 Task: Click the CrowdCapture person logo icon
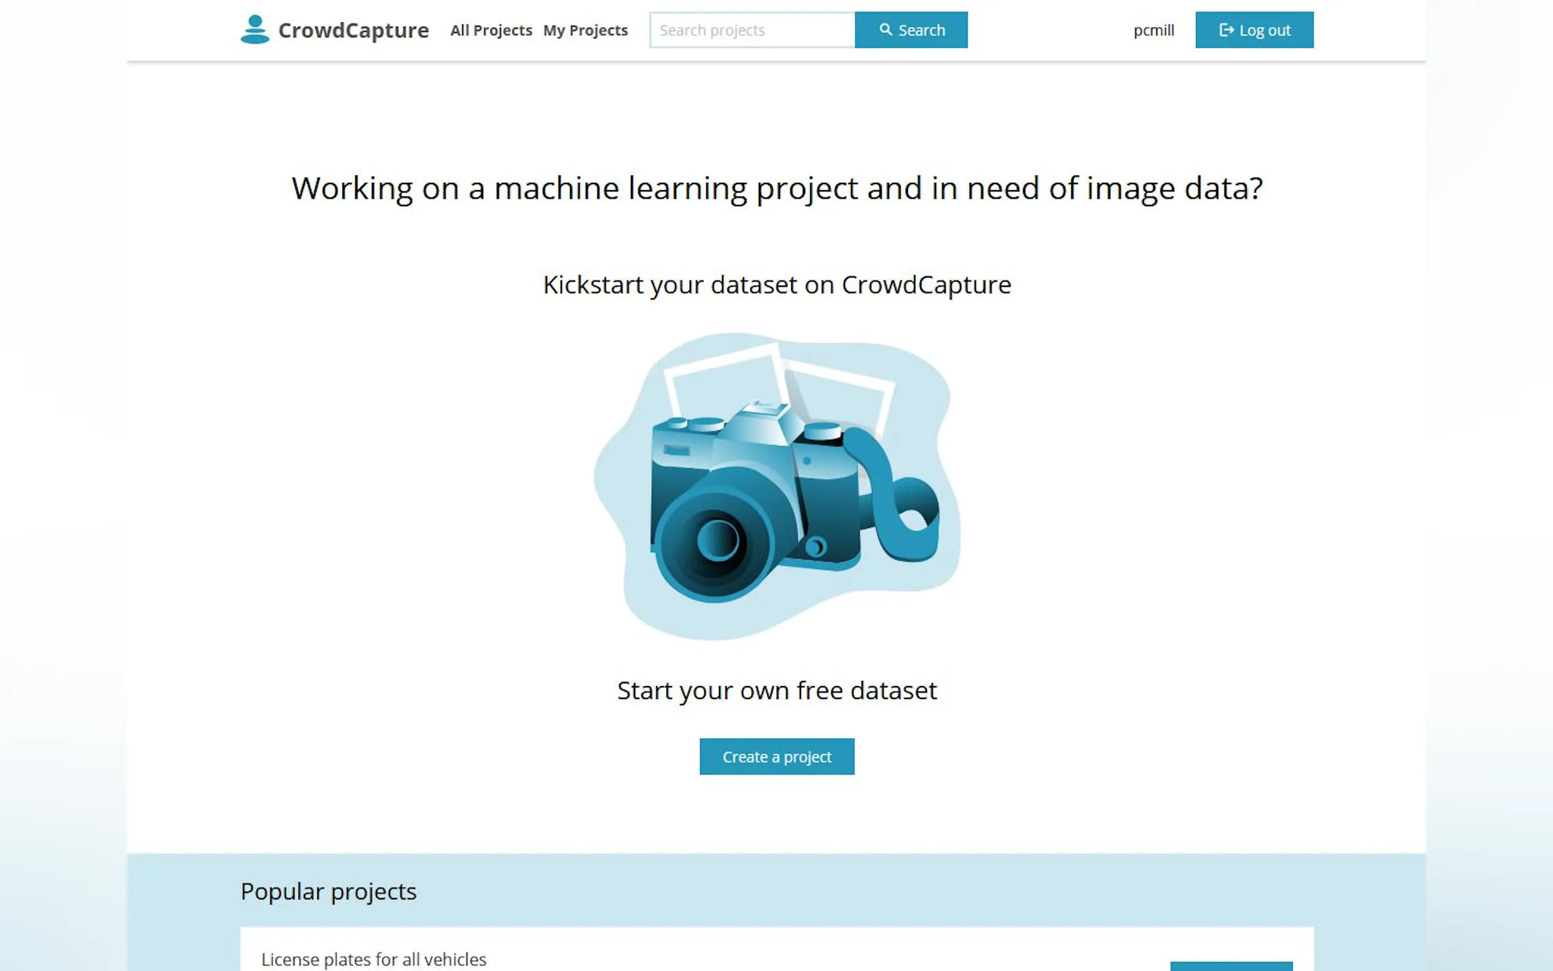tap(254, 29)
